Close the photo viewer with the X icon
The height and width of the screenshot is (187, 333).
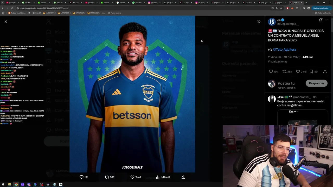[x=6, y=22]
